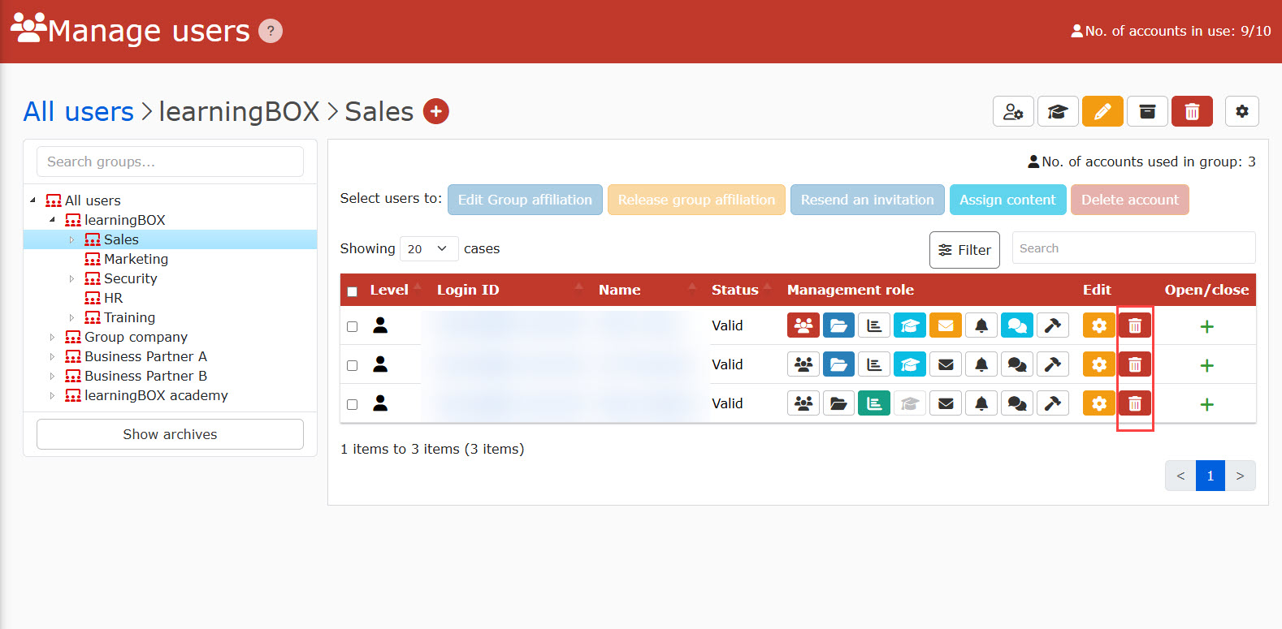The width and height of the screenshot is (1282, 629).
Task: Open the Showing 20 cases dropdown
Action: (x=428, y=248)
